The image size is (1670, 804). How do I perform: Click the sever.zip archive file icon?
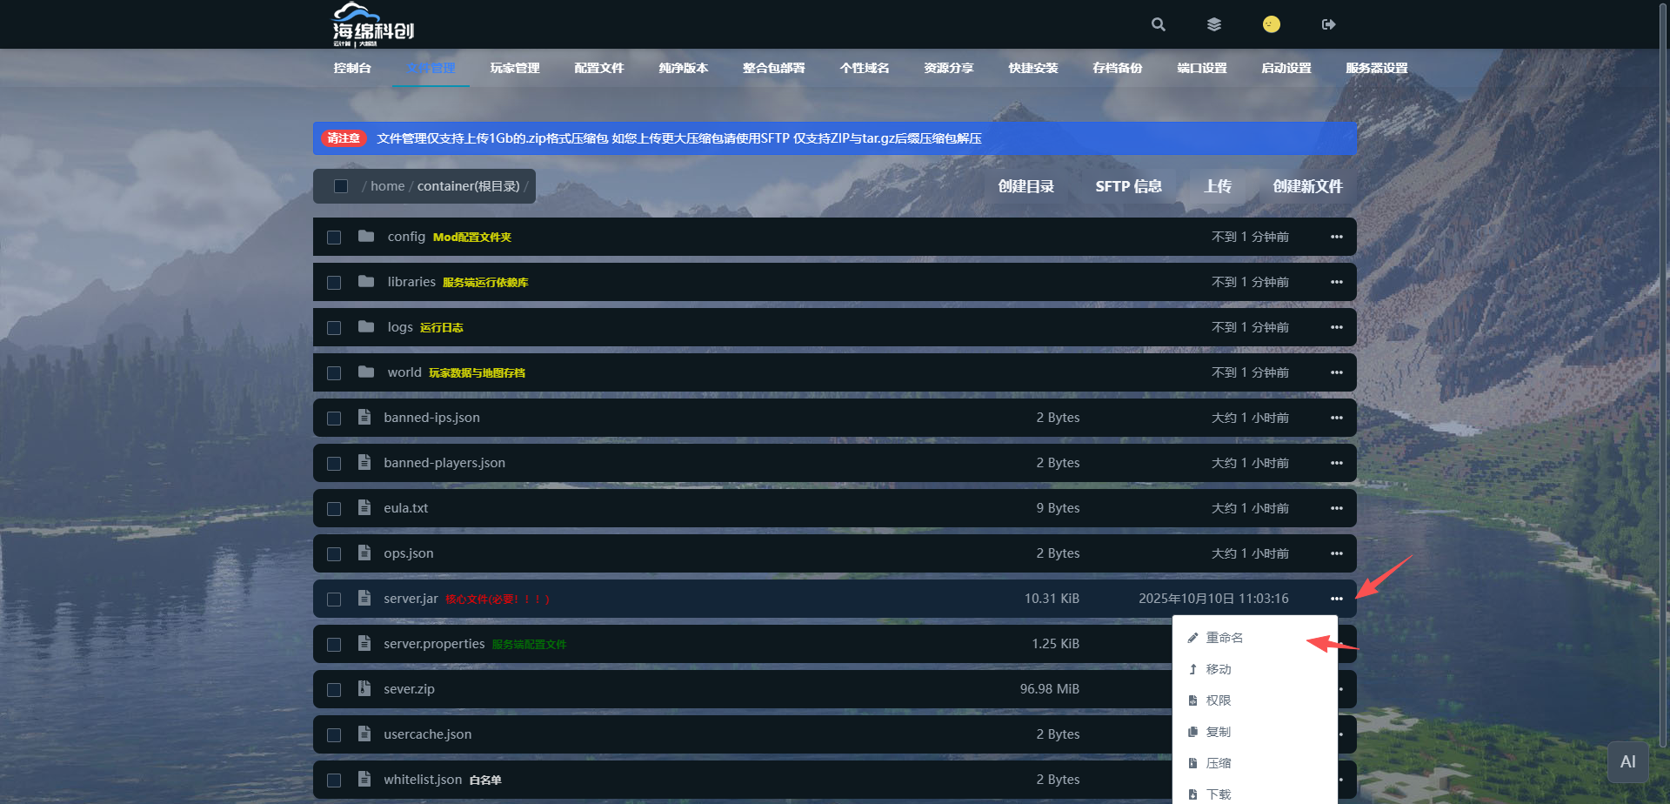click(x=364, y=688)
